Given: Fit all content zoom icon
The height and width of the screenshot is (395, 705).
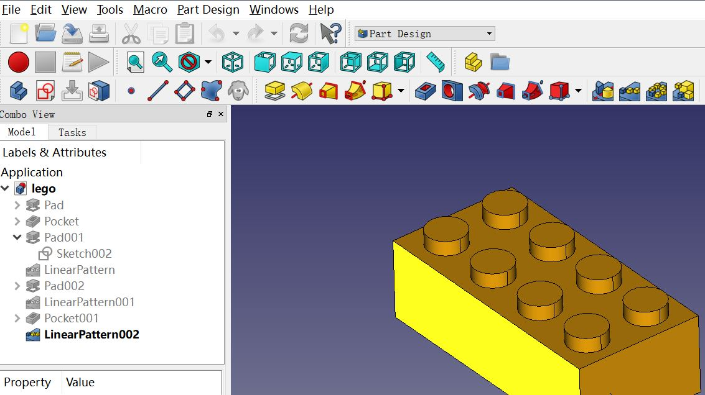Looking at the screenshot, I should (x=135, y=62).
